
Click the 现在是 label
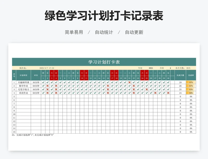23,68
